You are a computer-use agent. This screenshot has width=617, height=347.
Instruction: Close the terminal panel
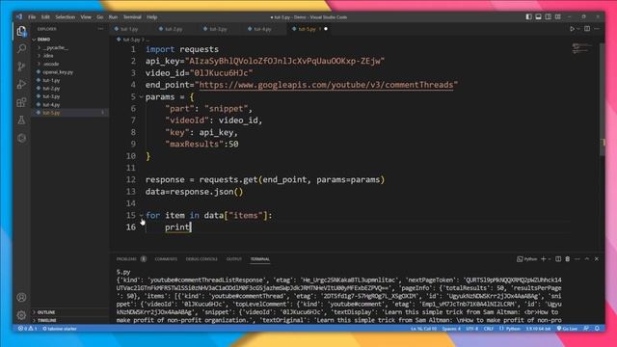[597, 259]
